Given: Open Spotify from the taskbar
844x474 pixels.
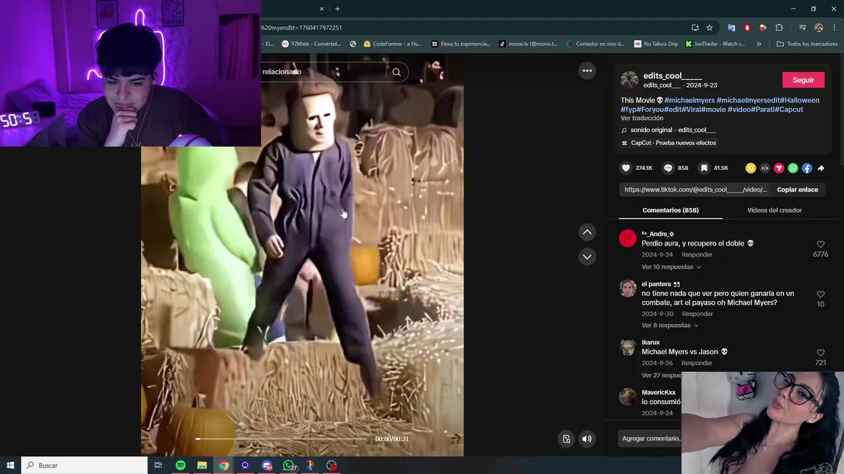Looking at the screenshot, I should tap(181, 465).
